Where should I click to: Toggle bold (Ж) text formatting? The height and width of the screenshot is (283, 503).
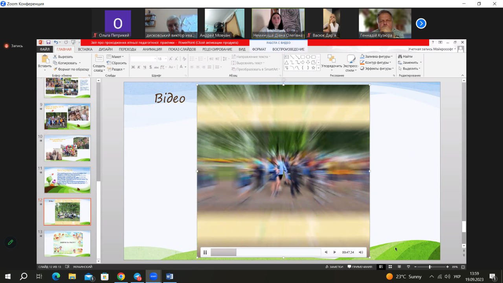[133, 67]
